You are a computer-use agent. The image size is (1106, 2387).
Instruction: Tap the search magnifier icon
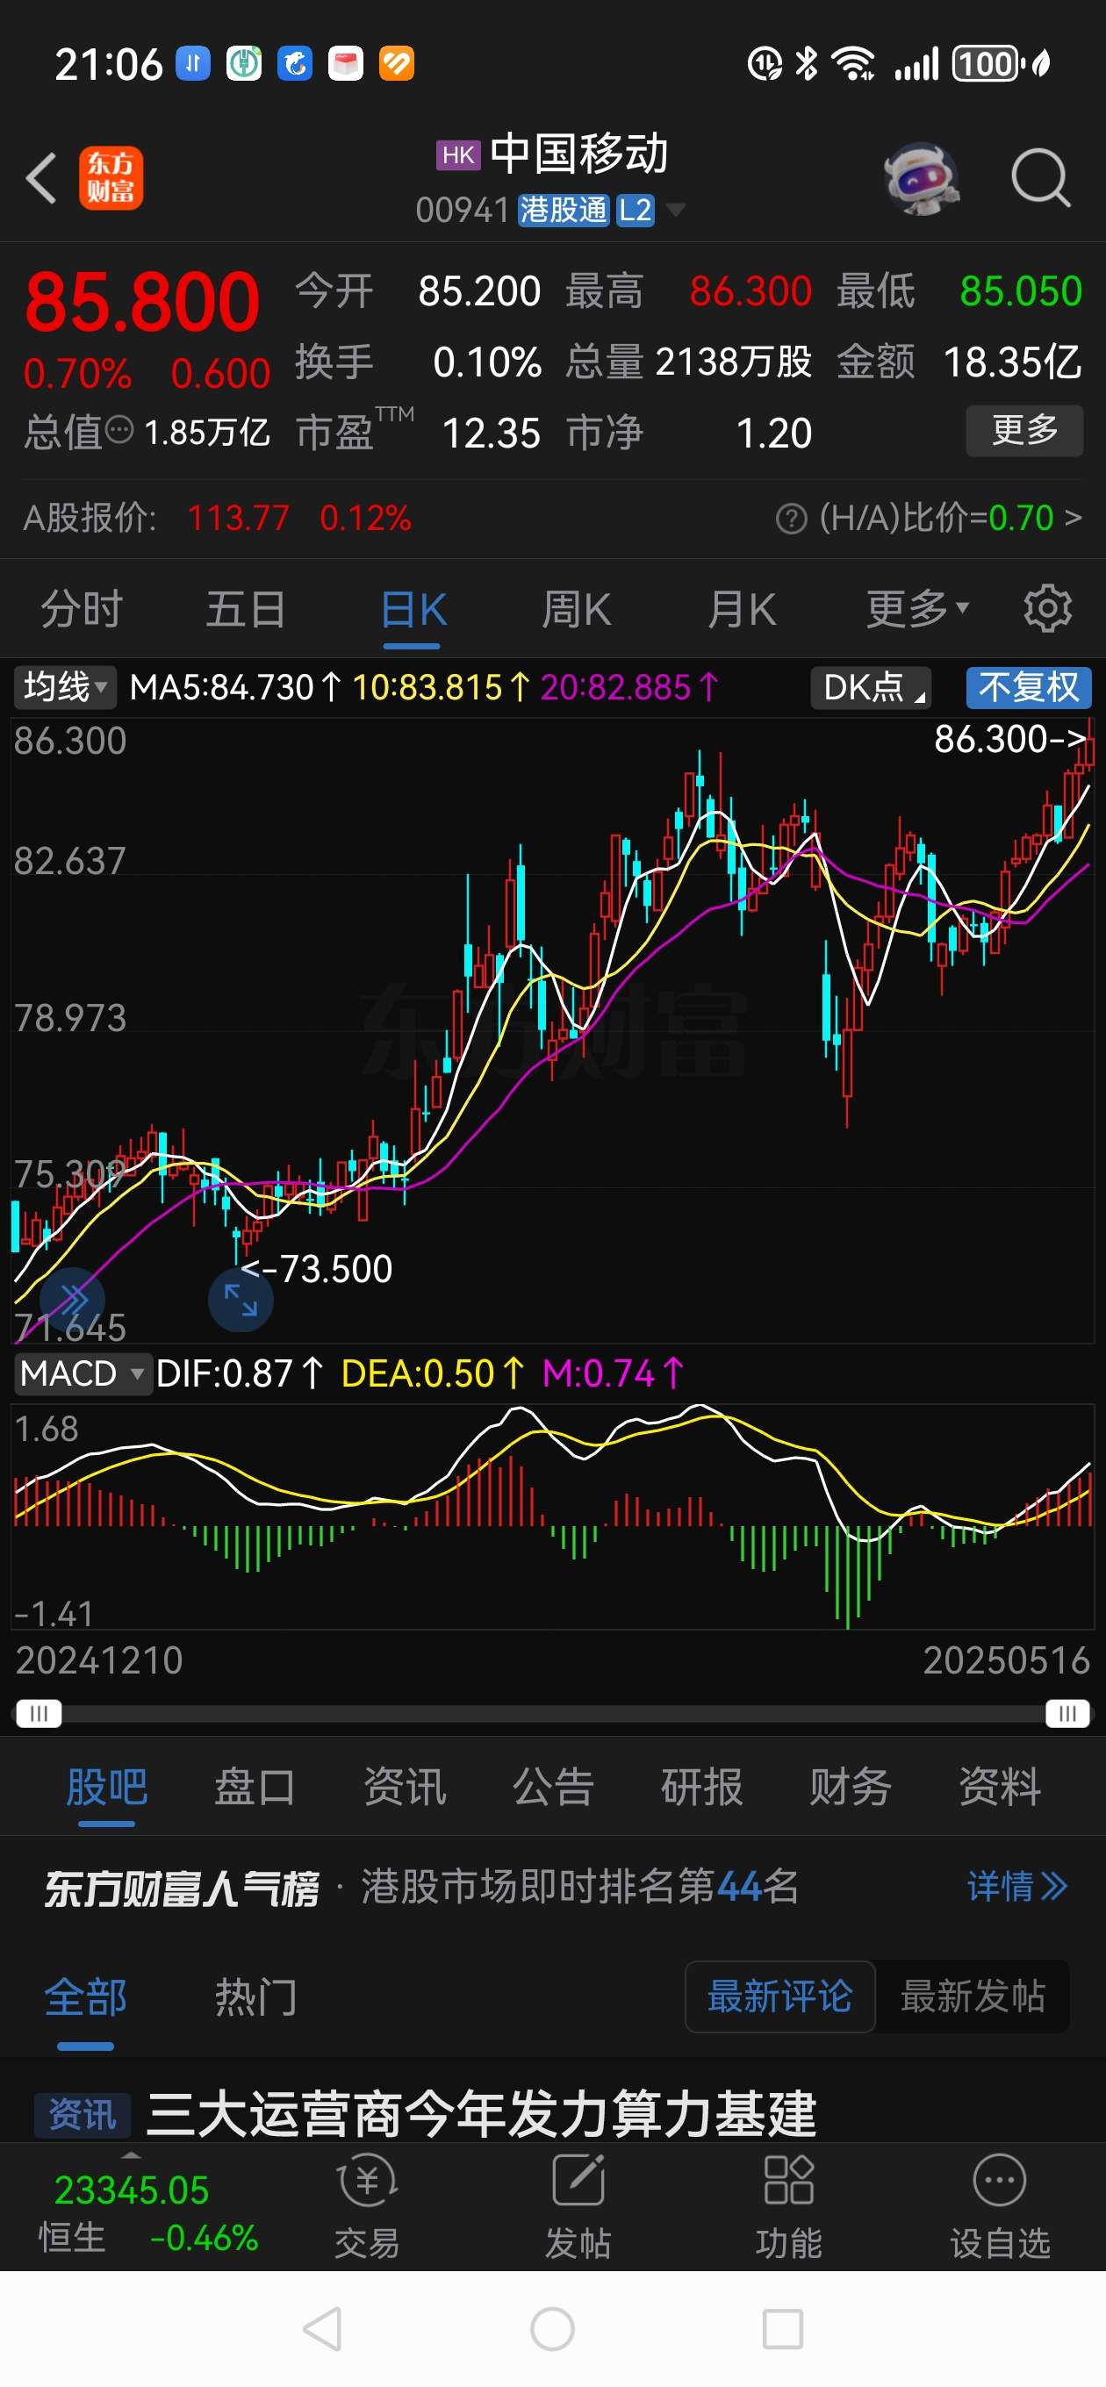[1040, 177]
